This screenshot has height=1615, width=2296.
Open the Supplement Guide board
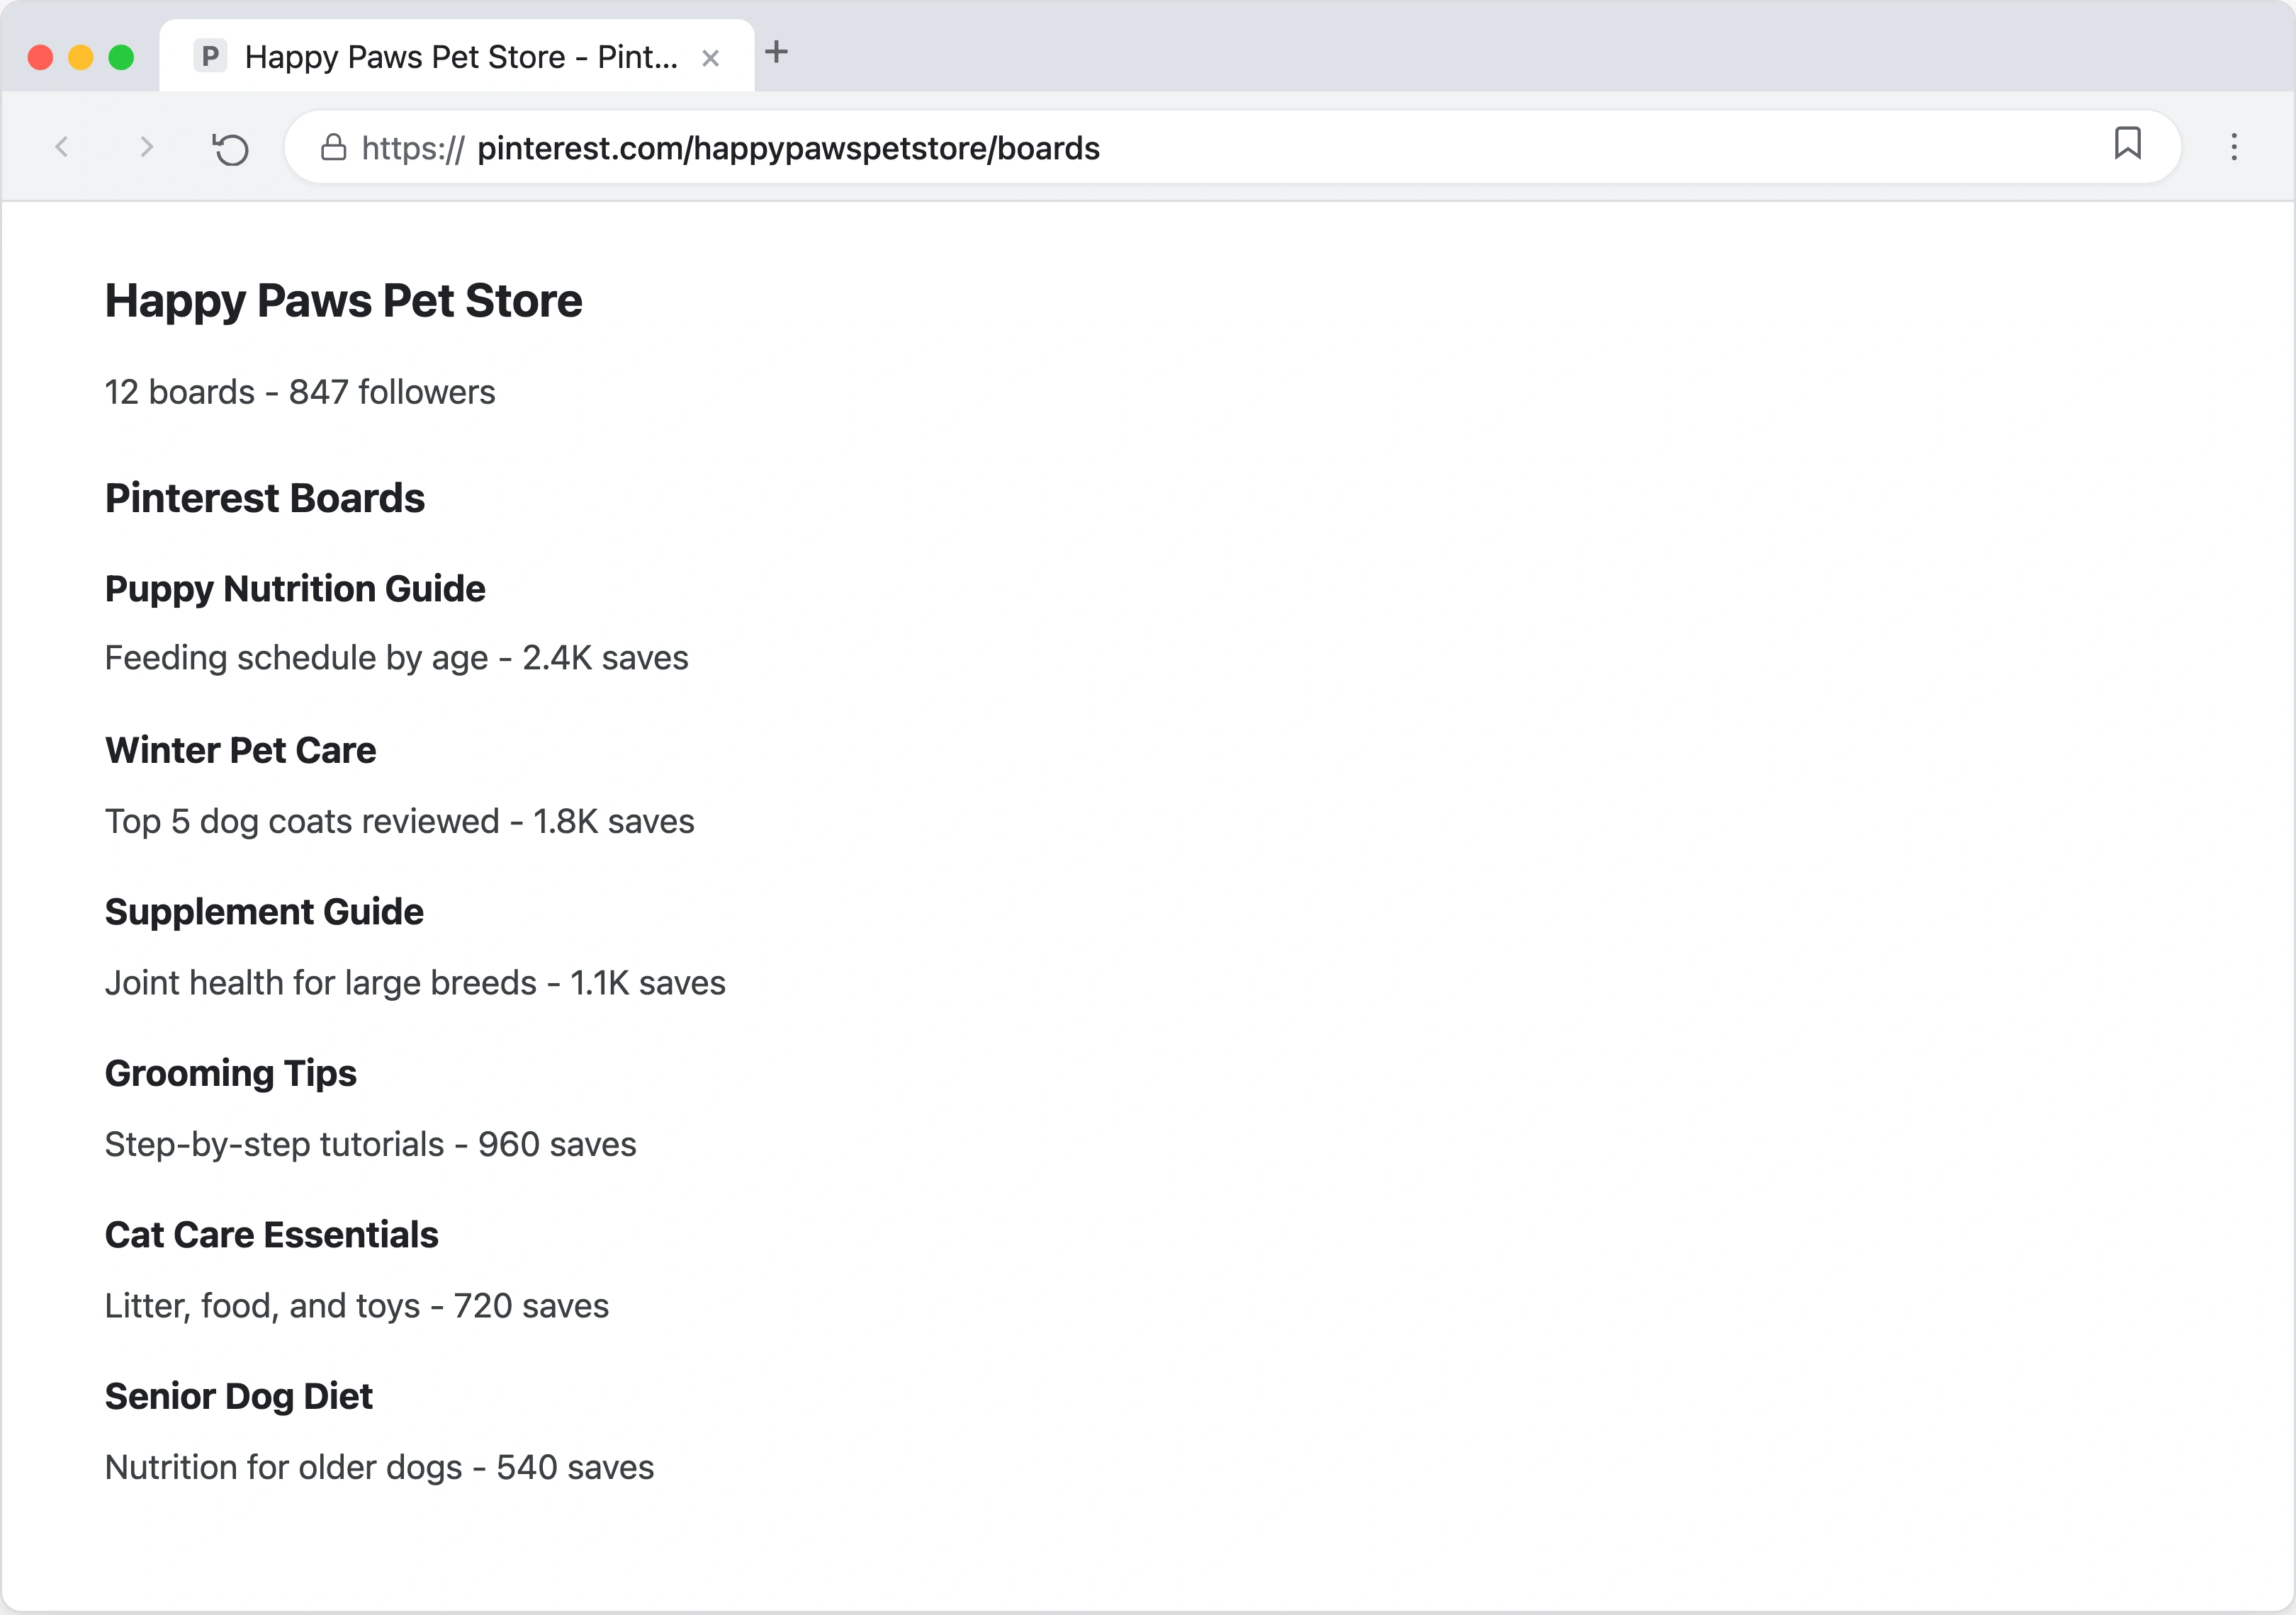pos(263,912)
